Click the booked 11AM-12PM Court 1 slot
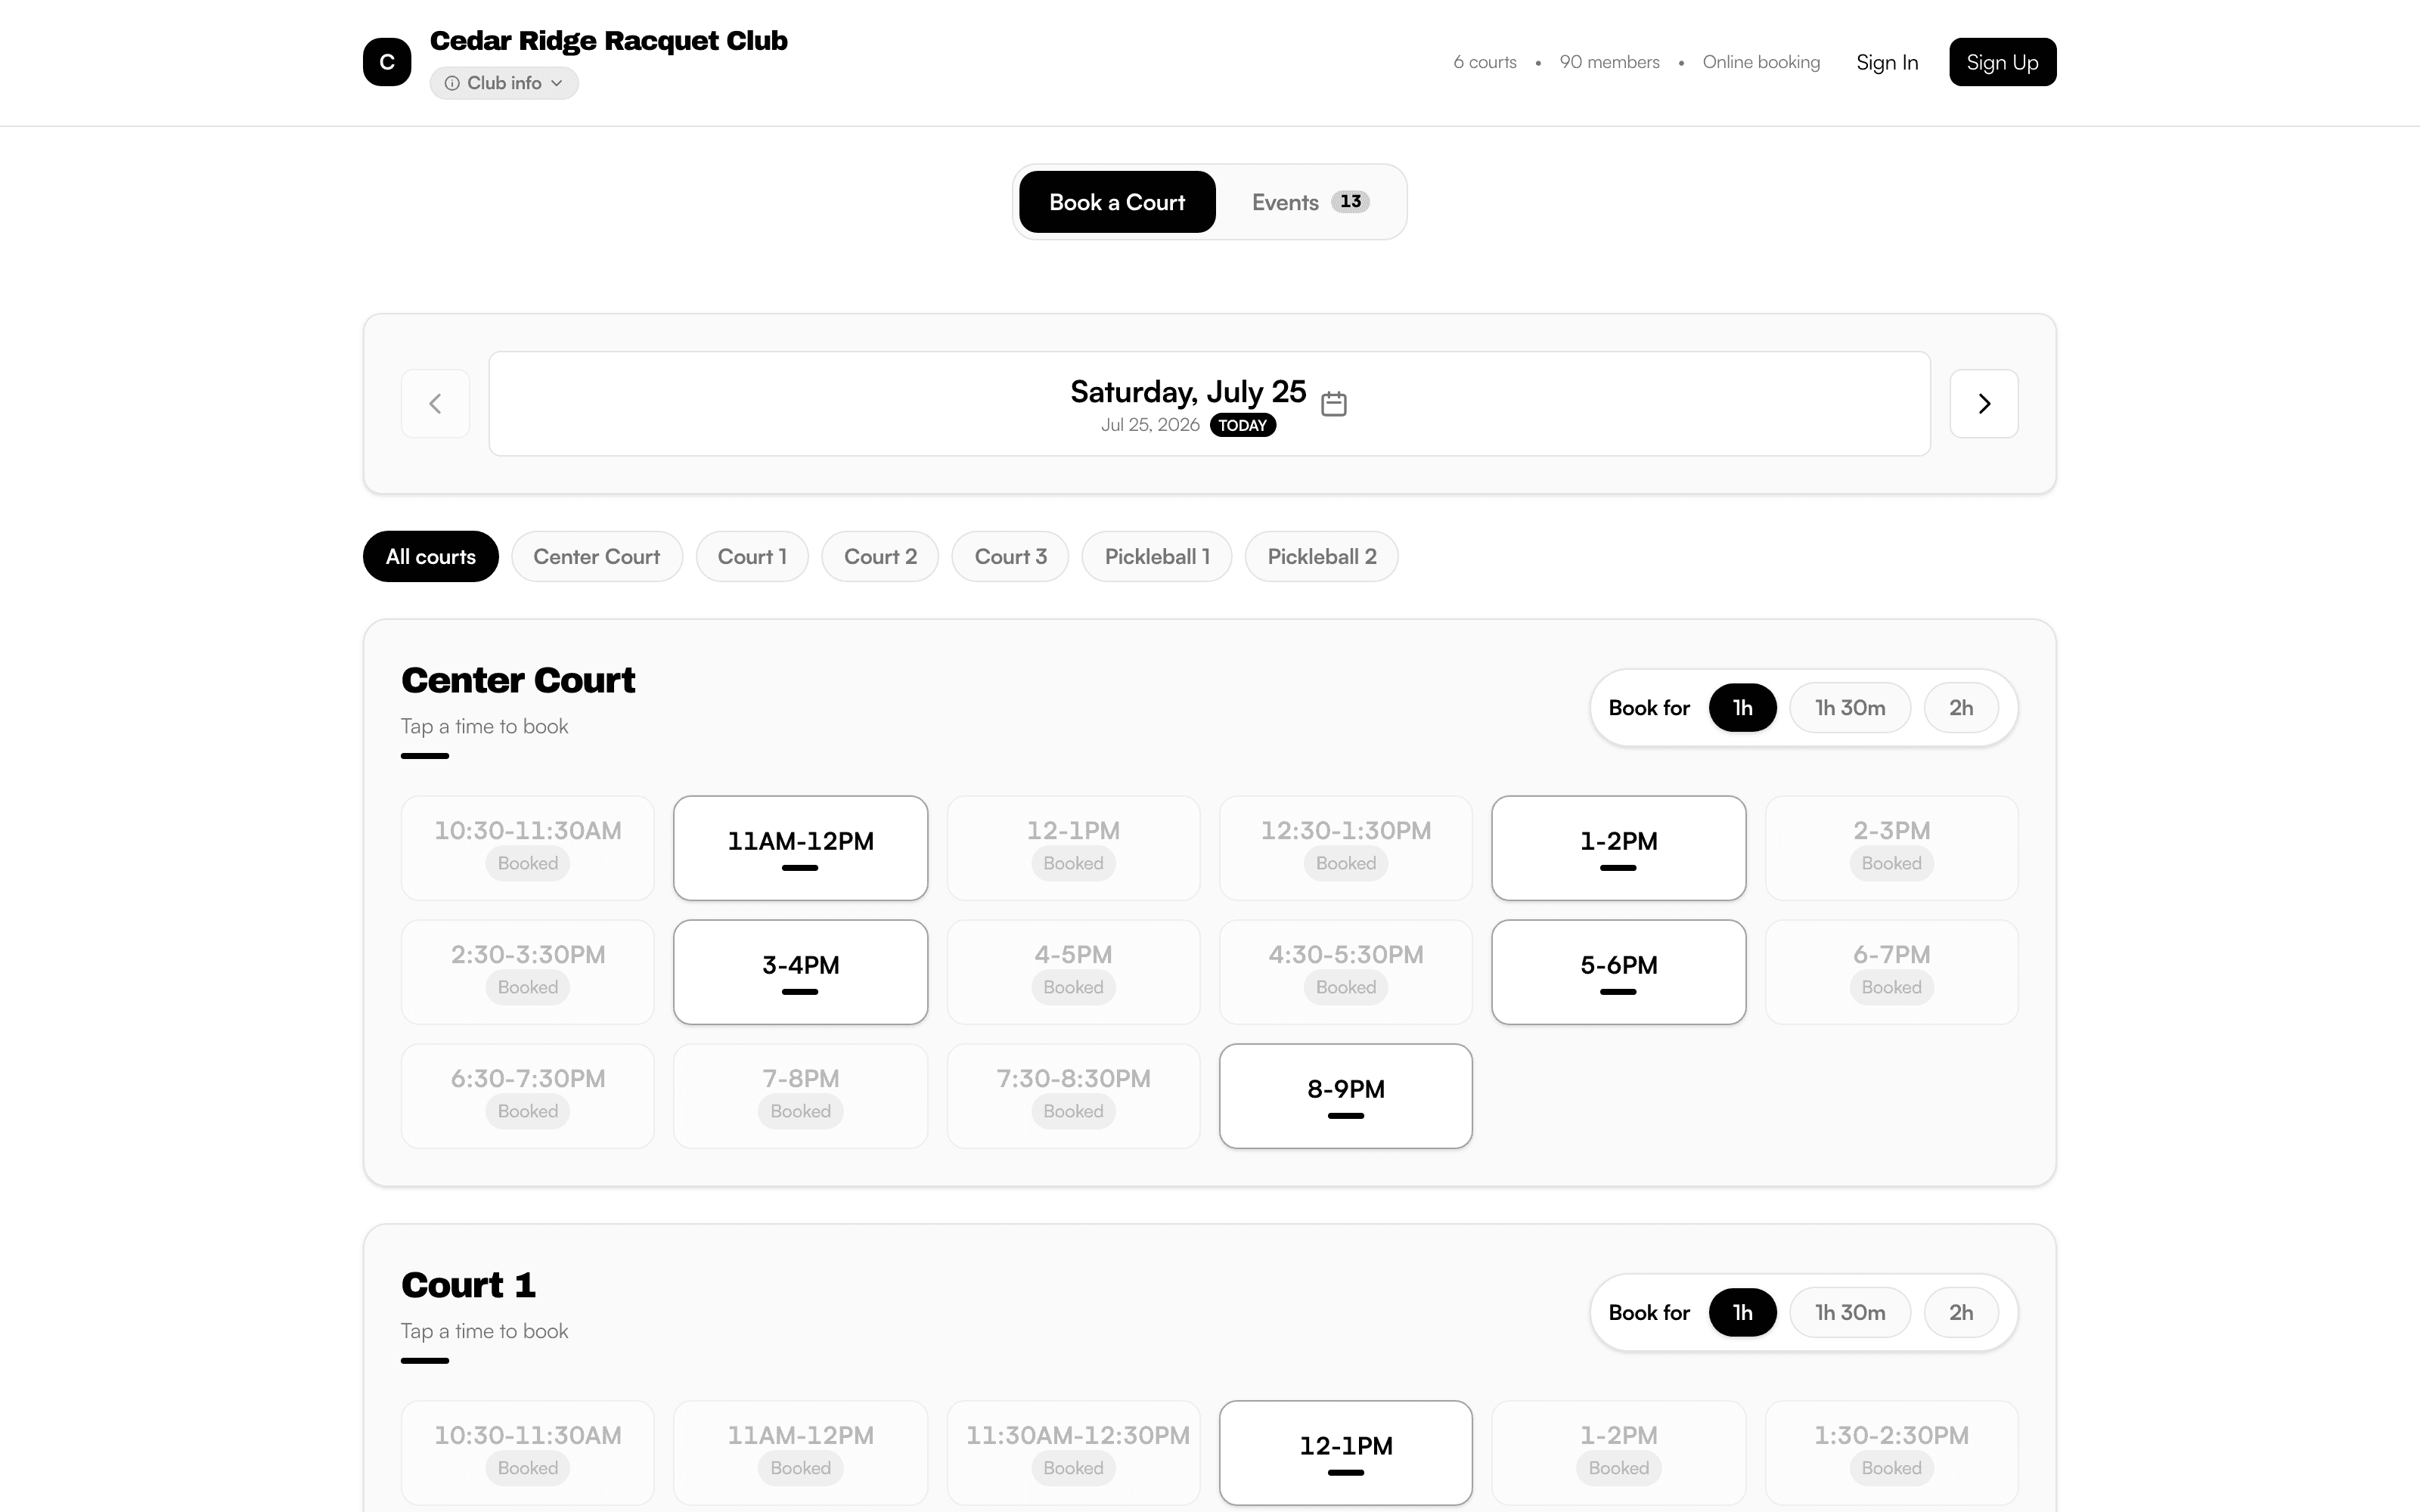The width and height of the screenshot is (2420, 1512). click(800, 1453)
